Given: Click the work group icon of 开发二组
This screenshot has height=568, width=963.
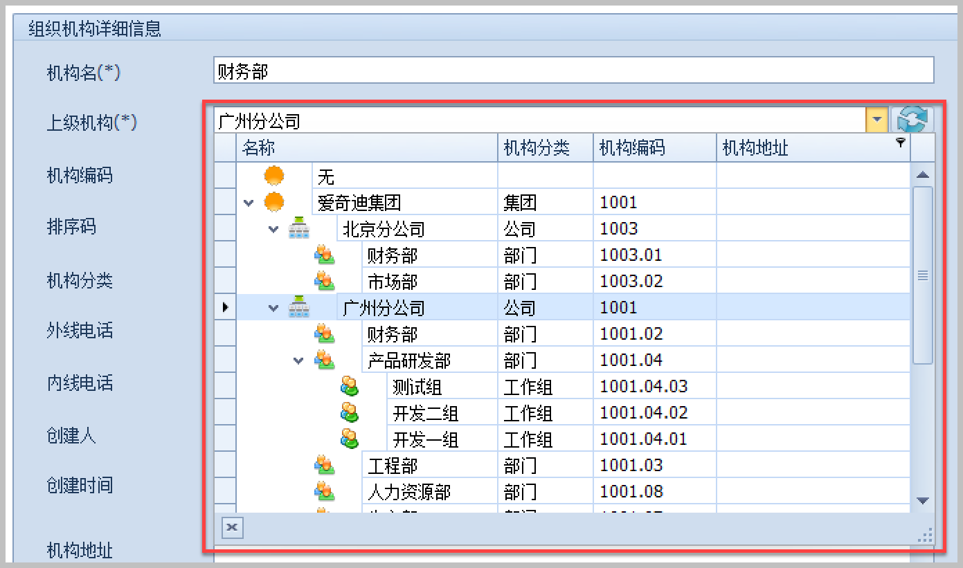Looking at the screenshot, I should 350,413.
